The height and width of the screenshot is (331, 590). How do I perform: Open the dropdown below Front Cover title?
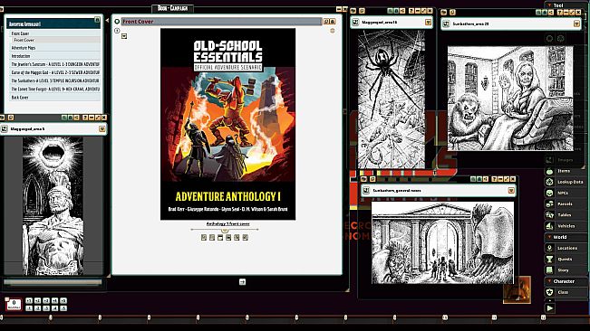[124, 36]
